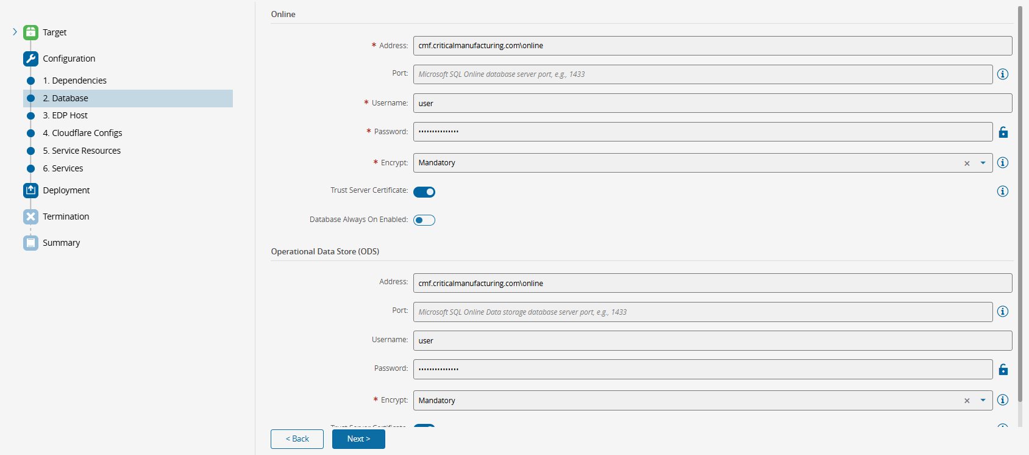Expand the Target tree node chevron
Screen dimensions: 1029x455
tap(15, 32)
